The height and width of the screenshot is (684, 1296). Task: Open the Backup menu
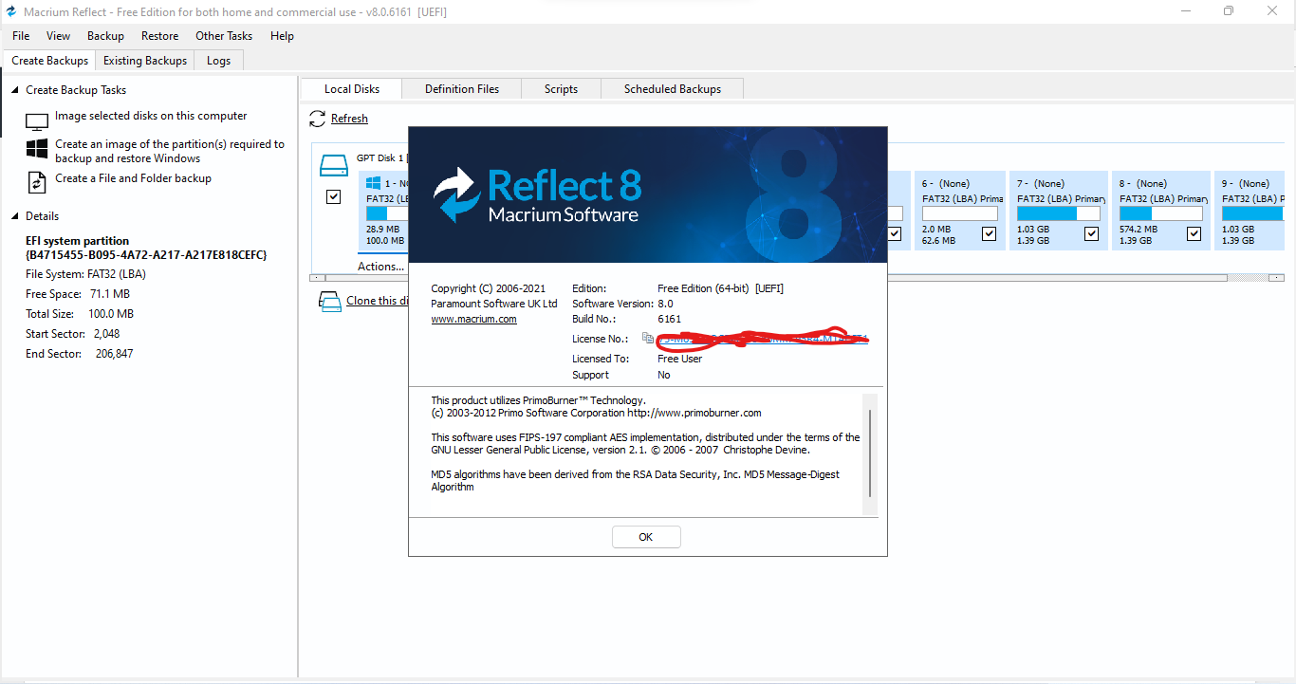pos(105,36)
